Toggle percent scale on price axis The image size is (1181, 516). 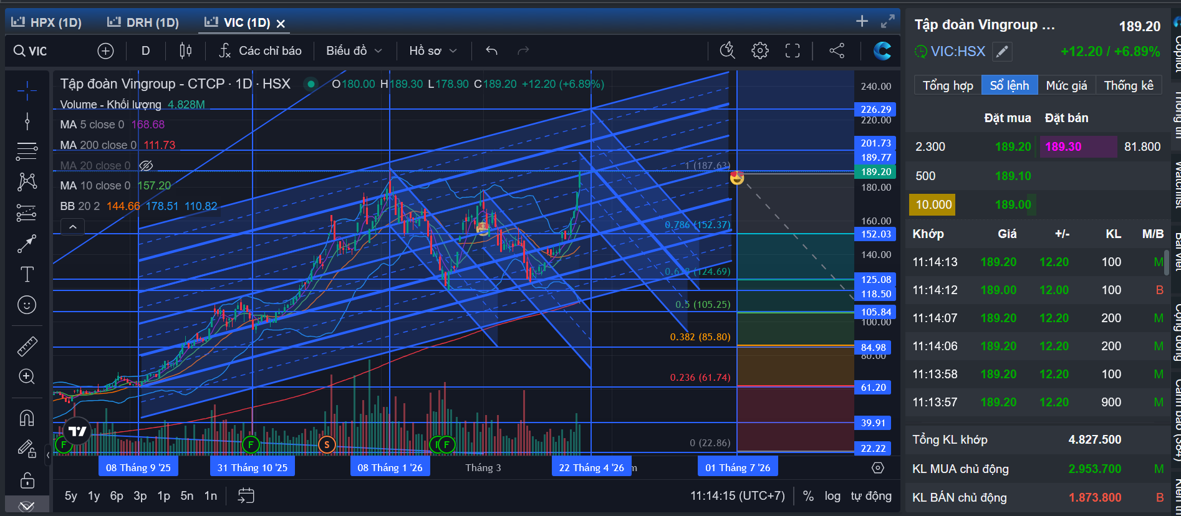(x=808, y=496)
